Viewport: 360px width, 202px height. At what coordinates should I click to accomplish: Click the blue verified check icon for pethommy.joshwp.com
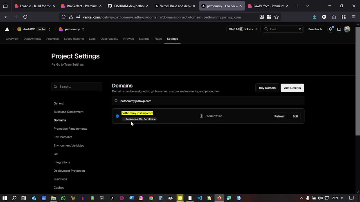point(117,116)
